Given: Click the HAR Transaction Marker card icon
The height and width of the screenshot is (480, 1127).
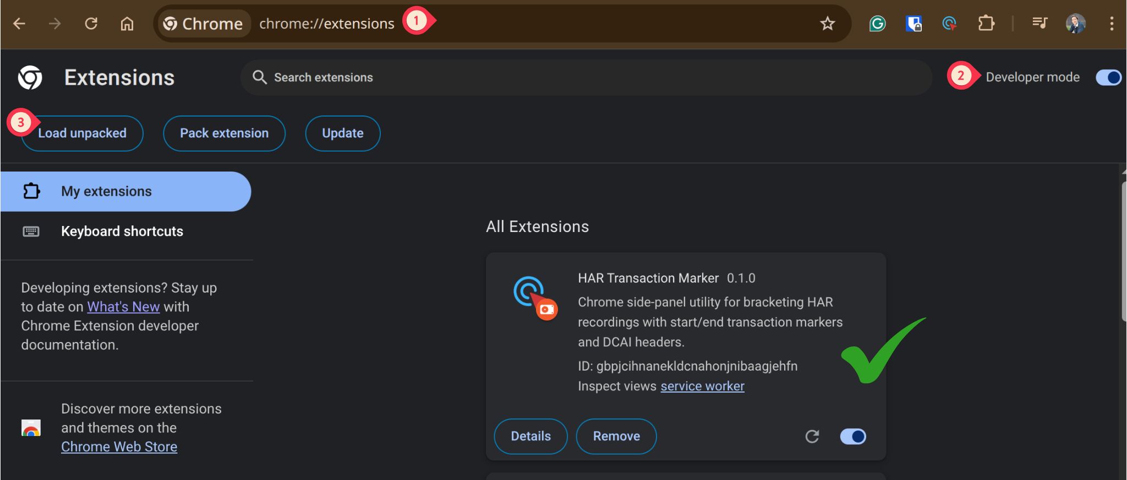Looking at the screenshot, I should (534, 297).
